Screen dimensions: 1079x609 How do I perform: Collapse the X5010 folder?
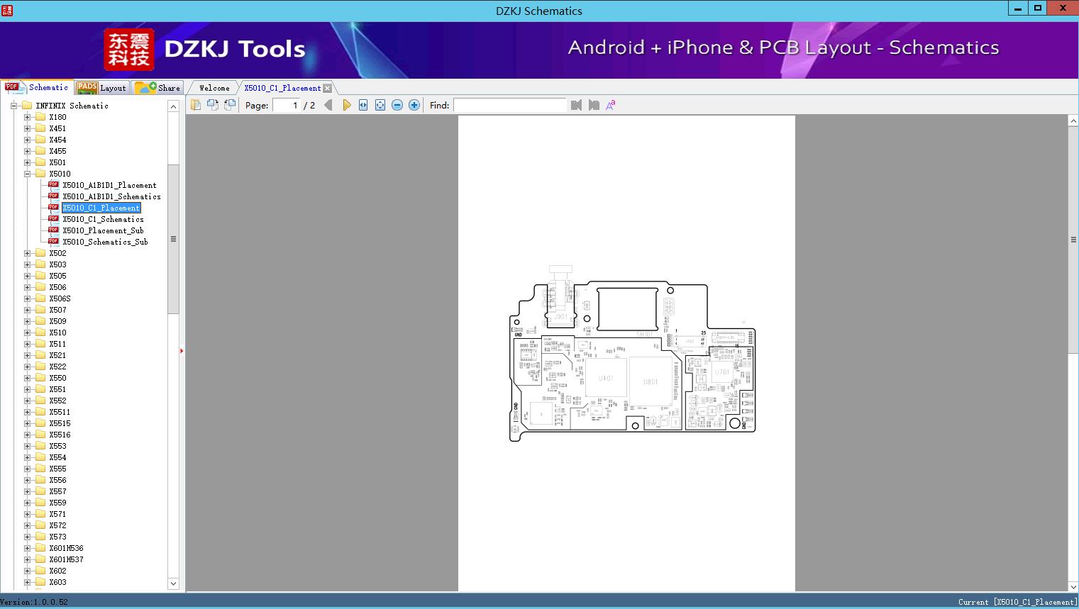coord(27,174)
